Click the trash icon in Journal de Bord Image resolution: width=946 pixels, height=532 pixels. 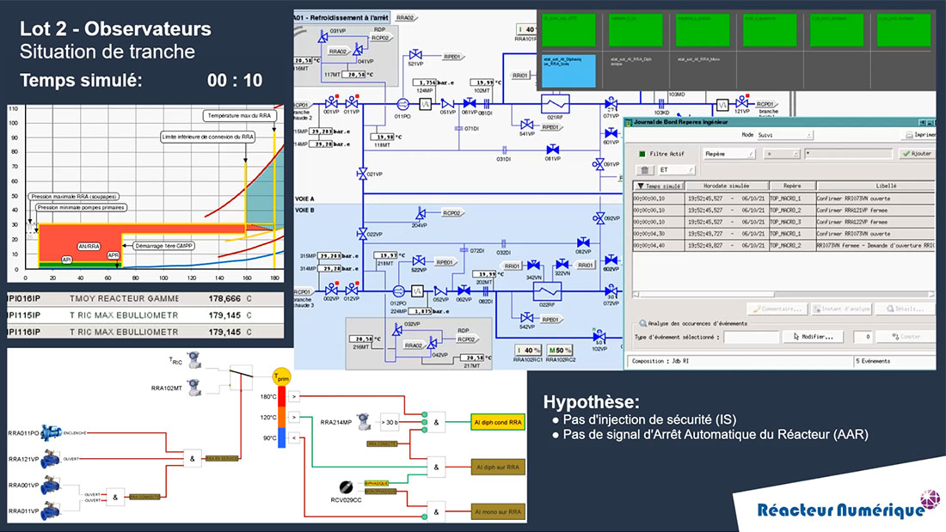pos(644,170)
